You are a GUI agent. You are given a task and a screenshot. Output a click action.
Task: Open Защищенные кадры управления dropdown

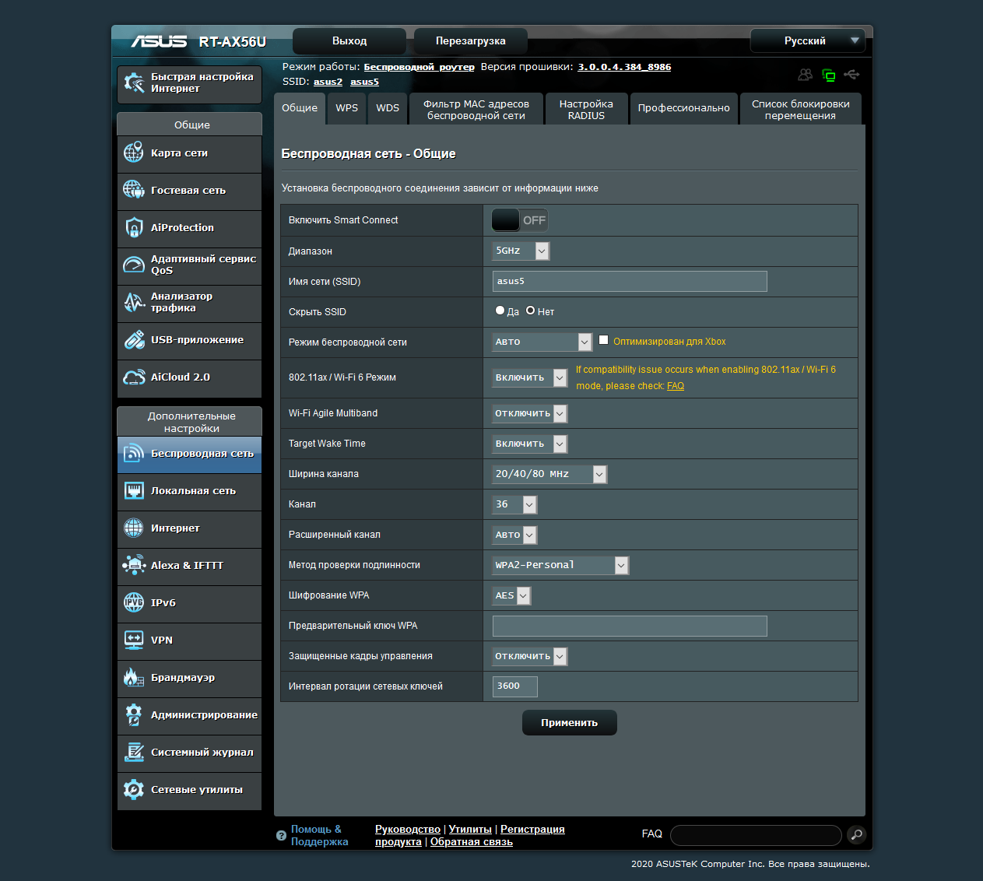[x=530, y=656]
